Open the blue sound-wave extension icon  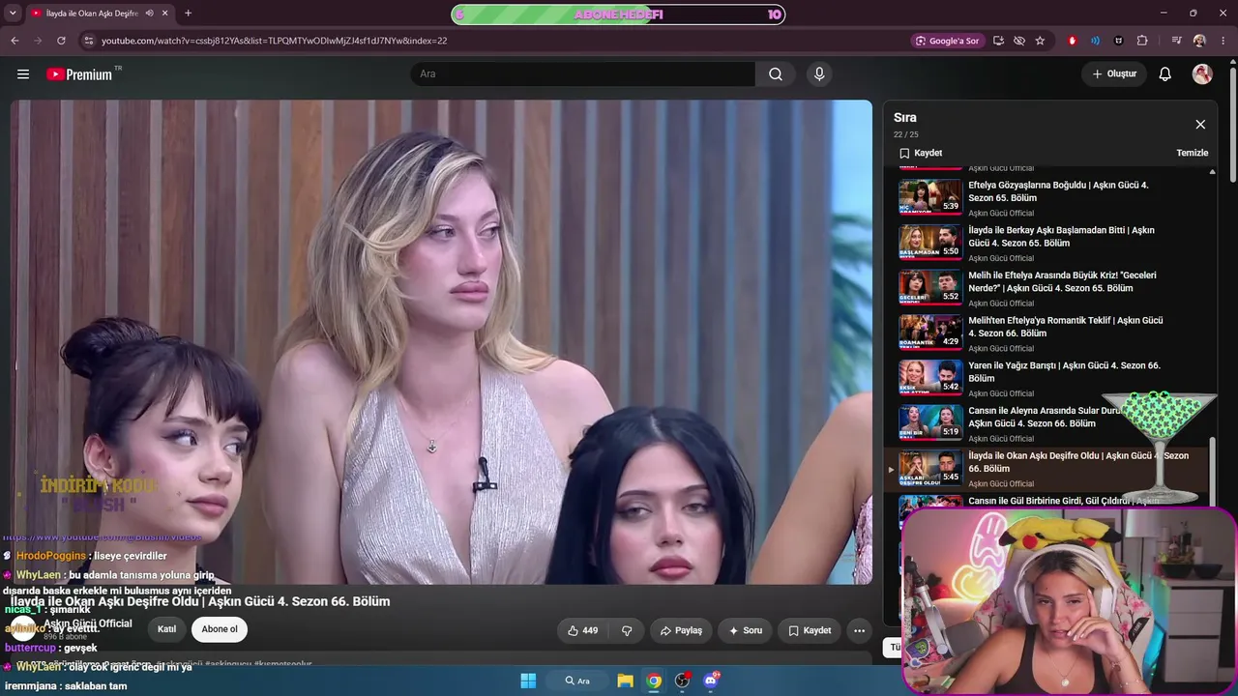[x=1095, y=41]
